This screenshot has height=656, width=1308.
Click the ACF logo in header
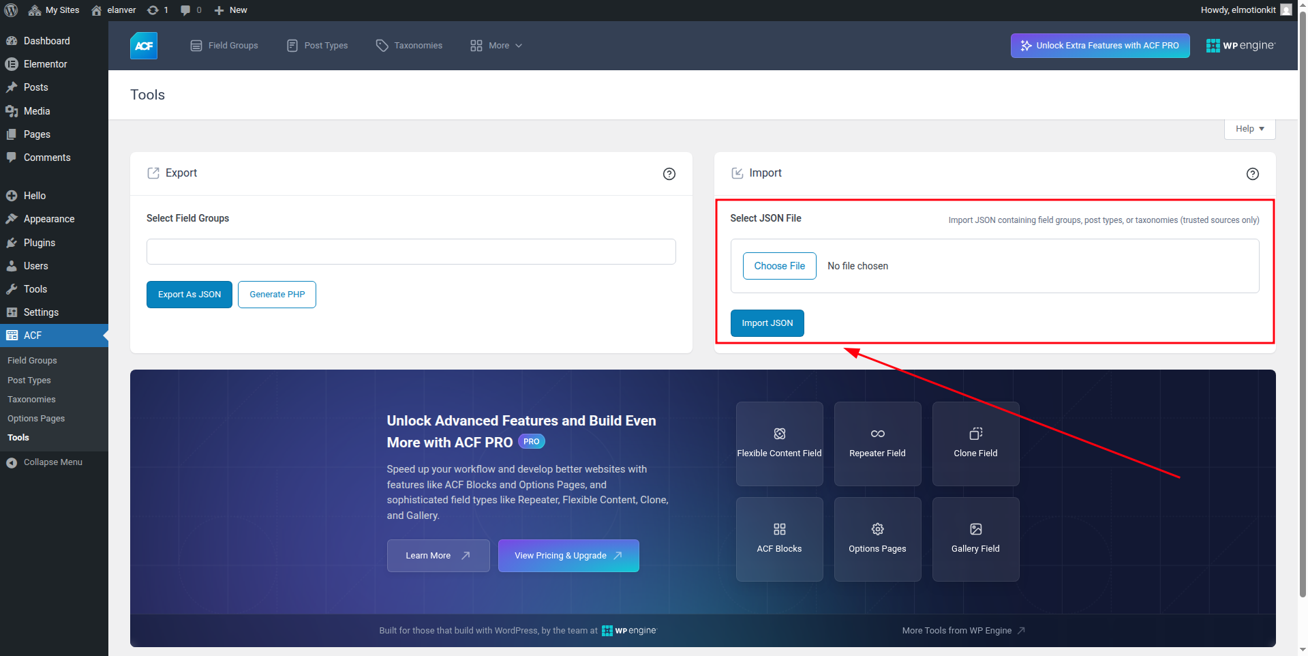(144, 46)
